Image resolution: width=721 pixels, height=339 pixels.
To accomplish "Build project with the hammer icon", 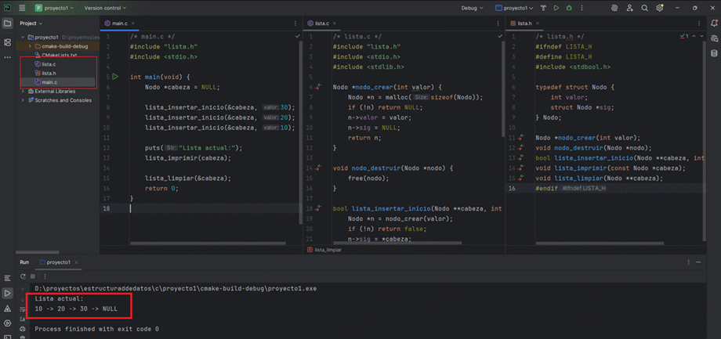I will (x=543, y=8).
